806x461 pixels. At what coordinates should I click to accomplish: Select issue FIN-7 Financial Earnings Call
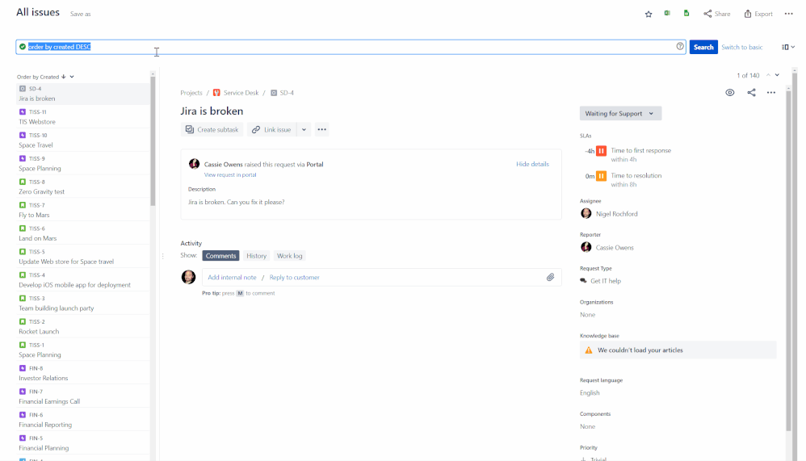pyautogui.click(x=83, y=396)
